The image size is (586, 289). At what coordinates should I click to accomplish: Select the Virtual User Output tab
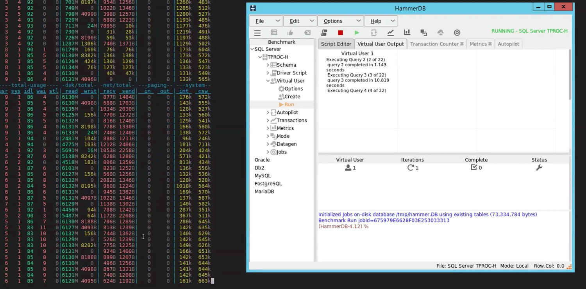pyautogui.click(x=381, y=44)
